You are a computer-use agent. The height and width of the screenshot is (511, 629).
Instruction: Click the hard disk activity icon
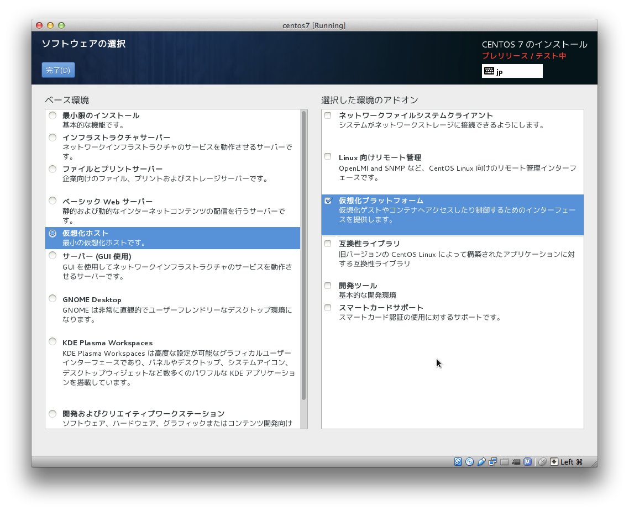pyautogui.click(x=458, y=462)
